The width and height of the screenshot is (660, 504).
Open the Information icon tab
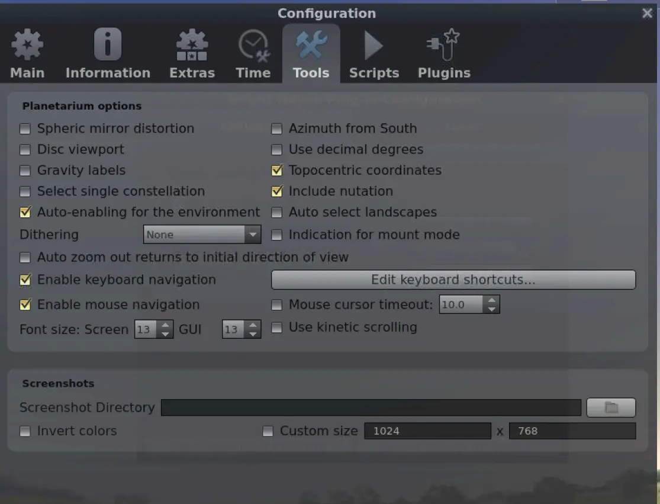108,45
